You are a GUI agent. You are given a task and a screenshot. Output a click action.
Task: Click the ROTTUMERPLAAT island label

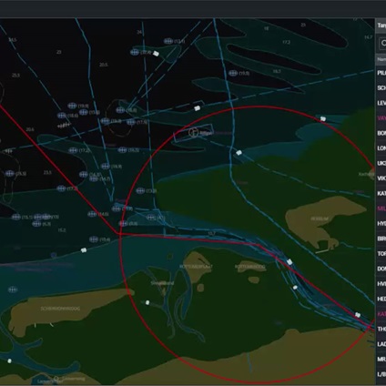(196, 267)
